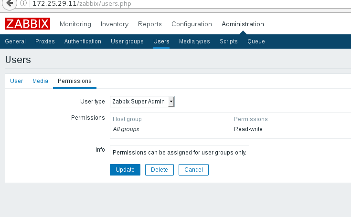Switch to the User tab
The height and width of the screenshot is (217, 351).
pos(17,81)
